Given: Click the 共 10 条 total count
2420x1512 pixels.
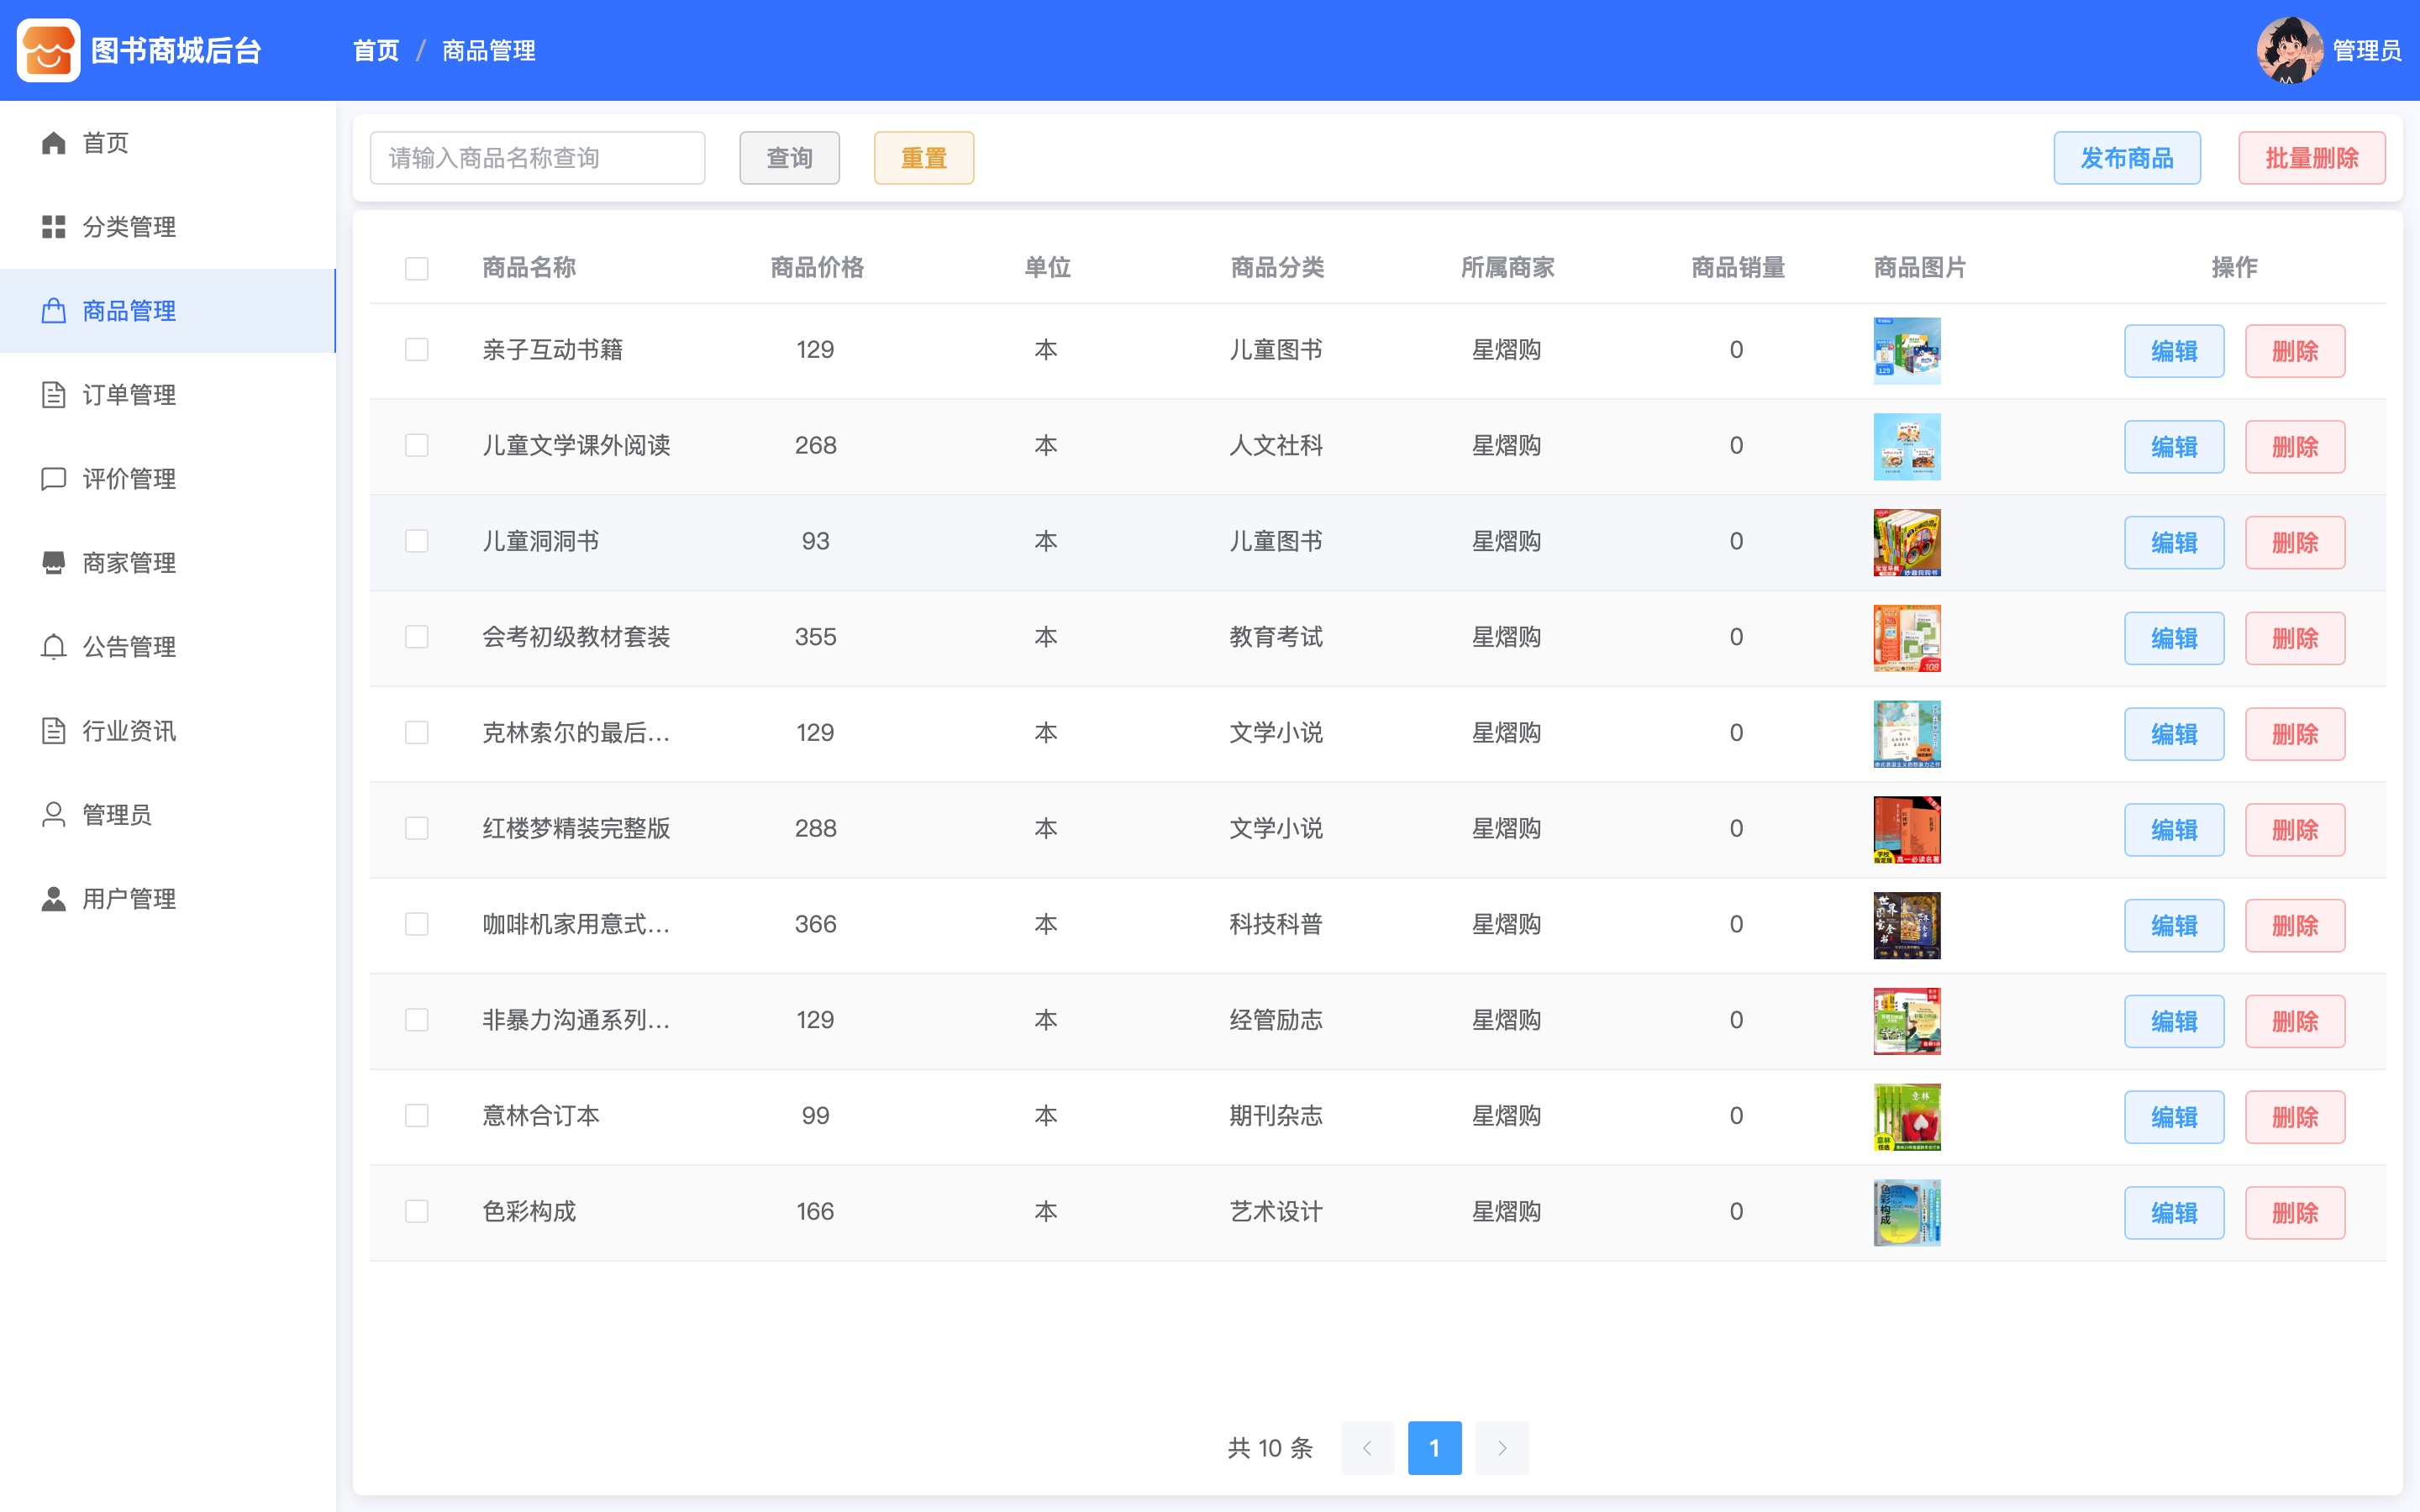Looking at the screenshot, I should [1269, 1448].
